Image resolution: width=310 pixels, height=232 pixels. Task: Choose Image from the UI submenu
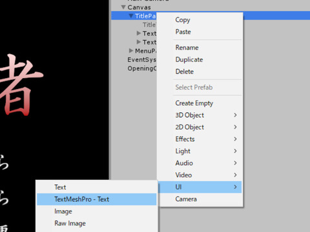97,211
